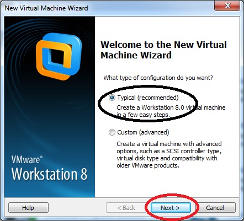
Task: Click the description mentioning SCSI controller type
Action: coord(169,154)
